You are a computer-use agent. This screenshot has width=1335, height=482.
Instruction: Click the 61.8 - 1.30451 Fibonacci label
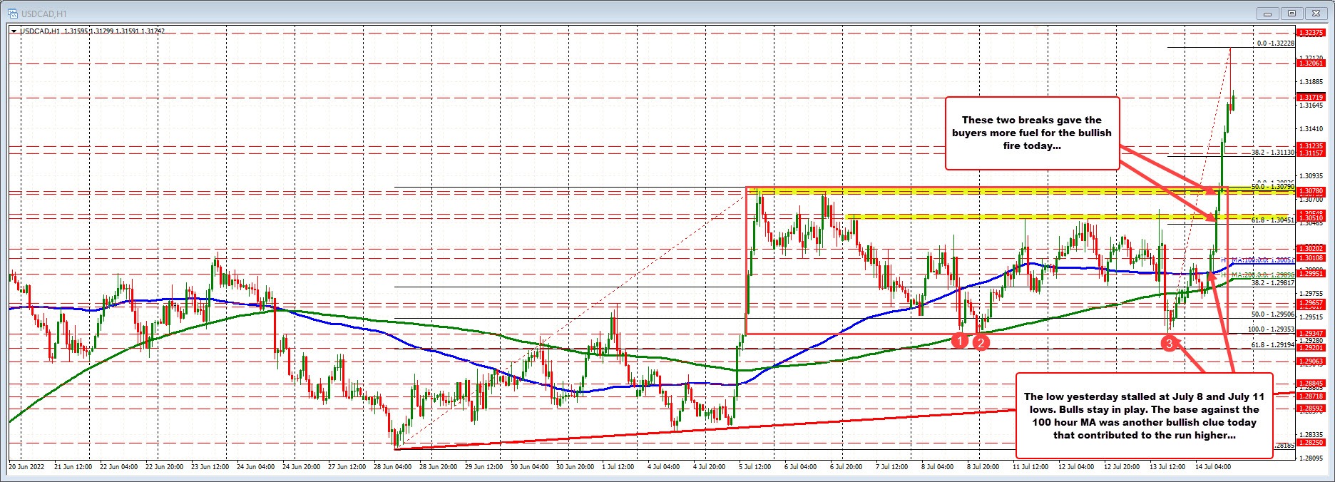1273,221
